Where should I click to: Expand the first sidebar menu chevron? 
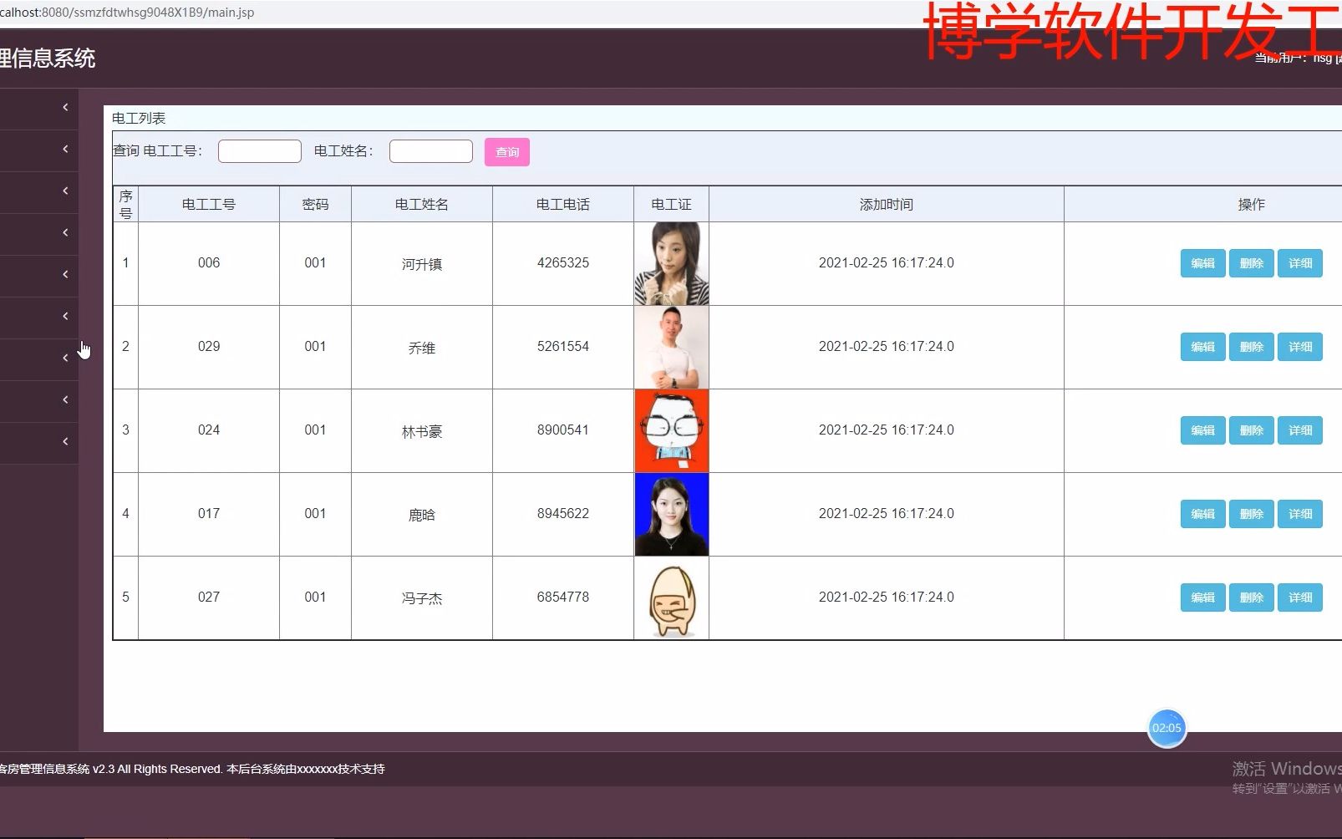(x=65, y=107)
